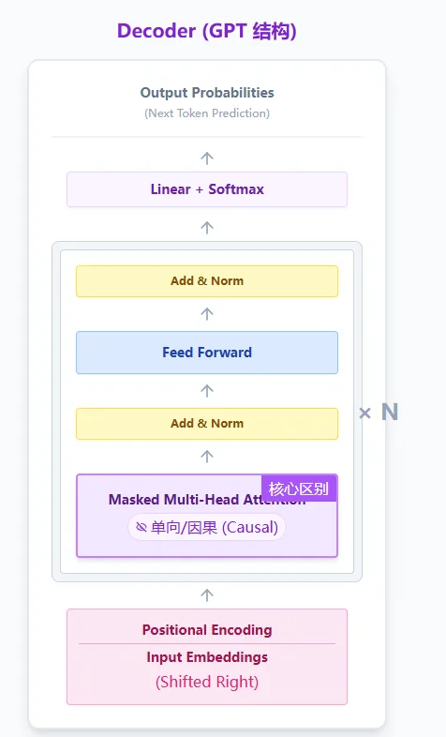
Task: Click the arrow above Positional Encoding block
Action: (207, 595)
